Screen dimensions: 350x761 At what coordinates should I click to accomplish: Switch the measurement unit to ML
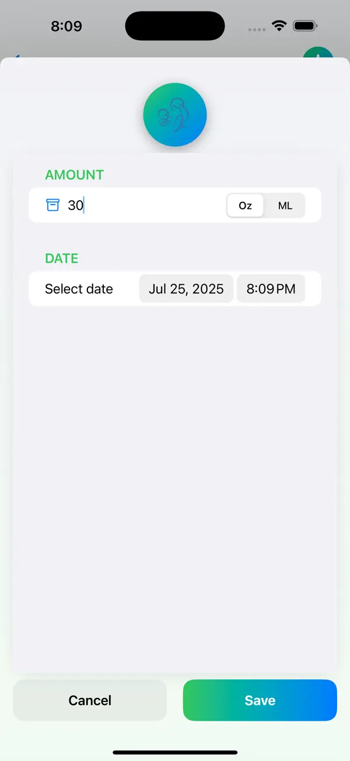click(x=285, y=205)
